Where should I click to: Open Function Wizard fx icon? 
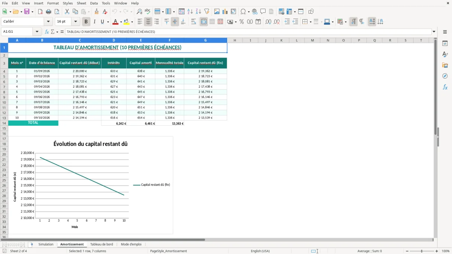(47, 32)
